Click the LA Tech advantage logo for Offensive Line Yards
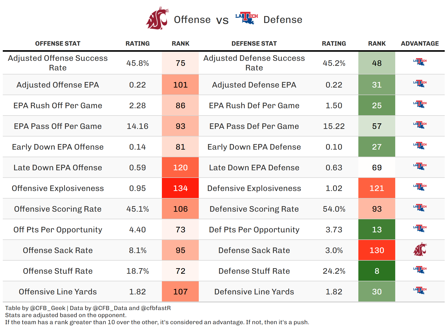The image size is (447, 331). 420,290
